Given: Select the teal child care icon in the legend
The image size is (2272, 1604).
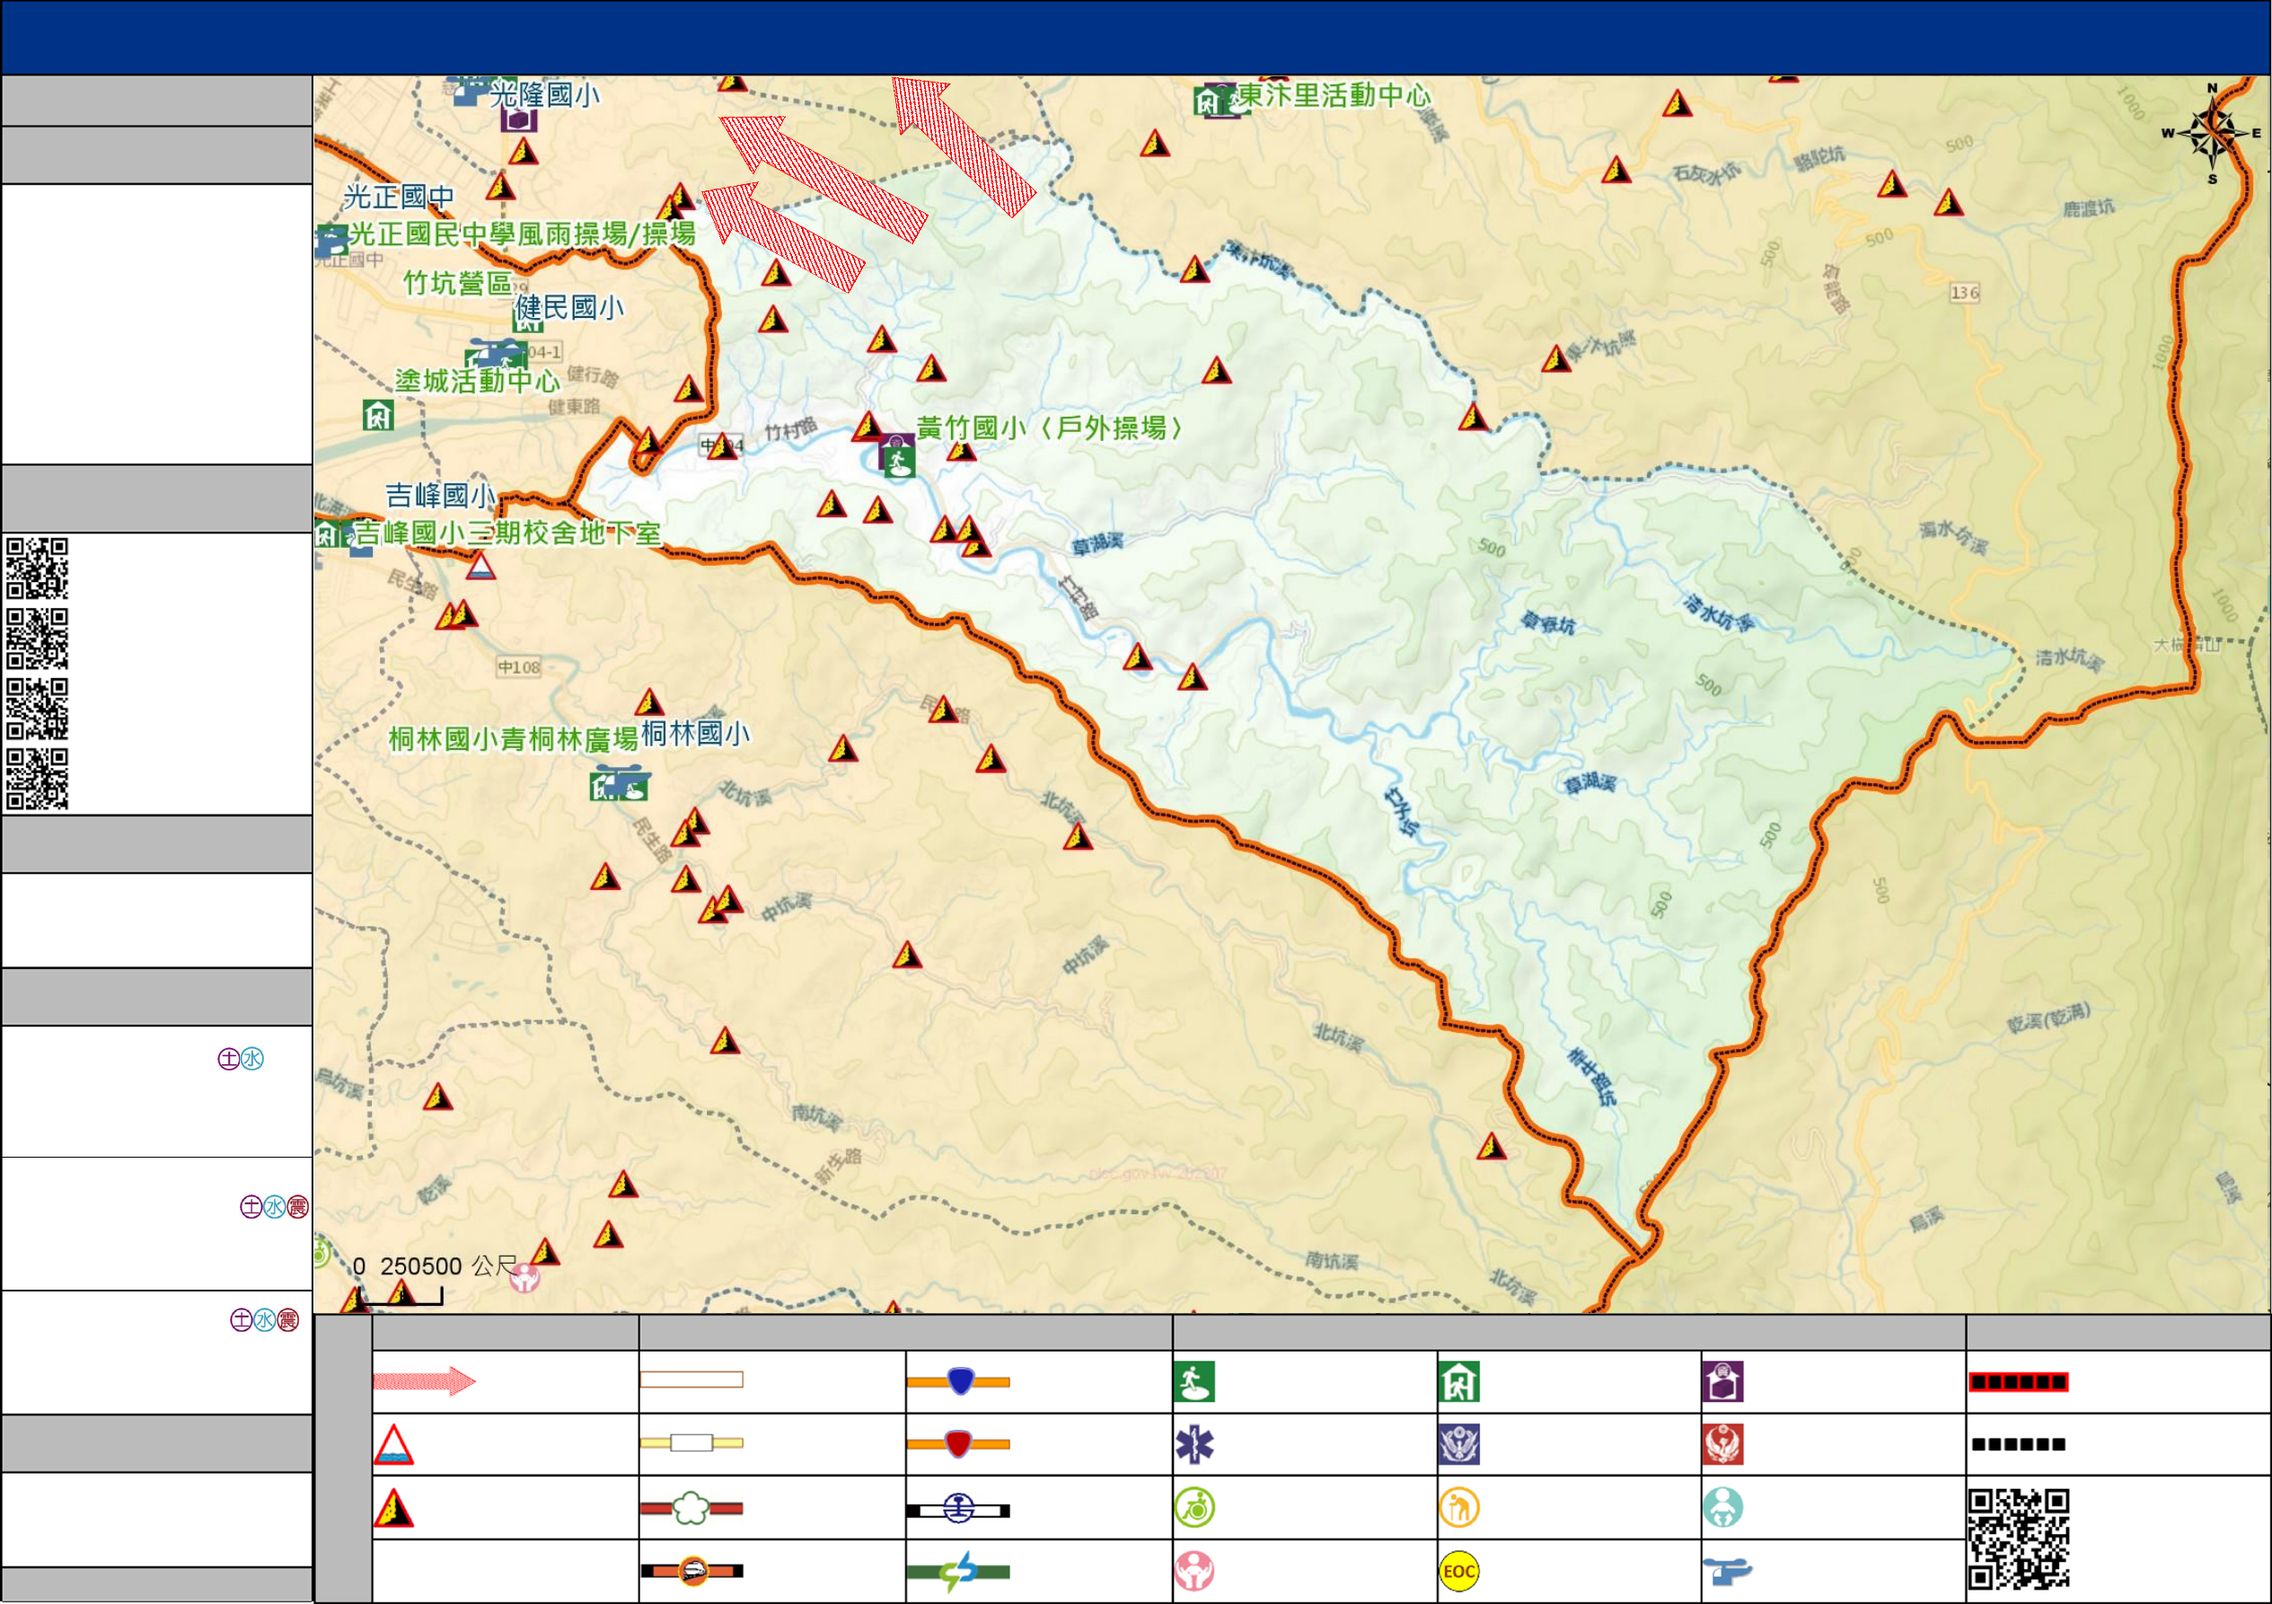Looking at the screenshot, I should 1722,1508.
